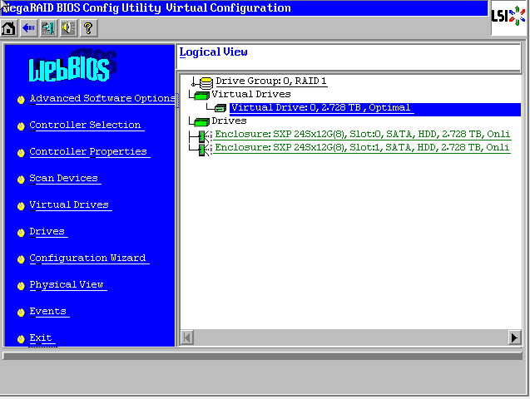Open Controller Selection menu item
This screenshot has width=530, height=399.
click(x=85, y=125)
